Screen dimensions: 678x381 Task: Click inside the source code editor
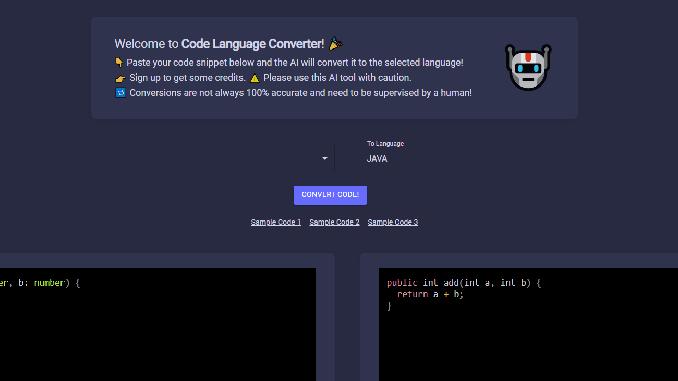[x=156, y=323]
